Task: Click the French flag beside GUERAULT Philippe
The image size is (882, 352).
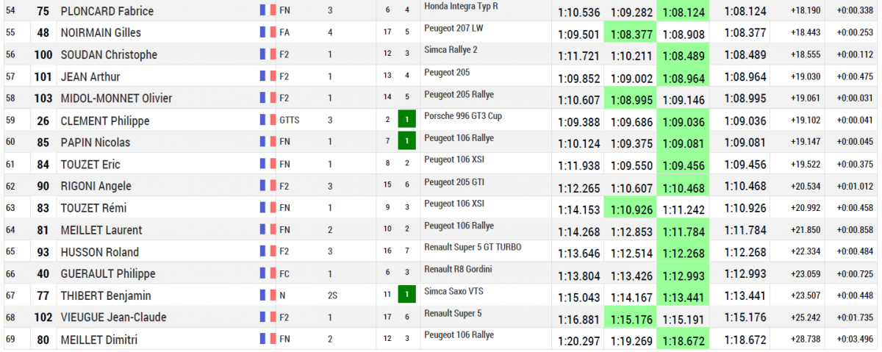Action: click(x=268, y=273)
